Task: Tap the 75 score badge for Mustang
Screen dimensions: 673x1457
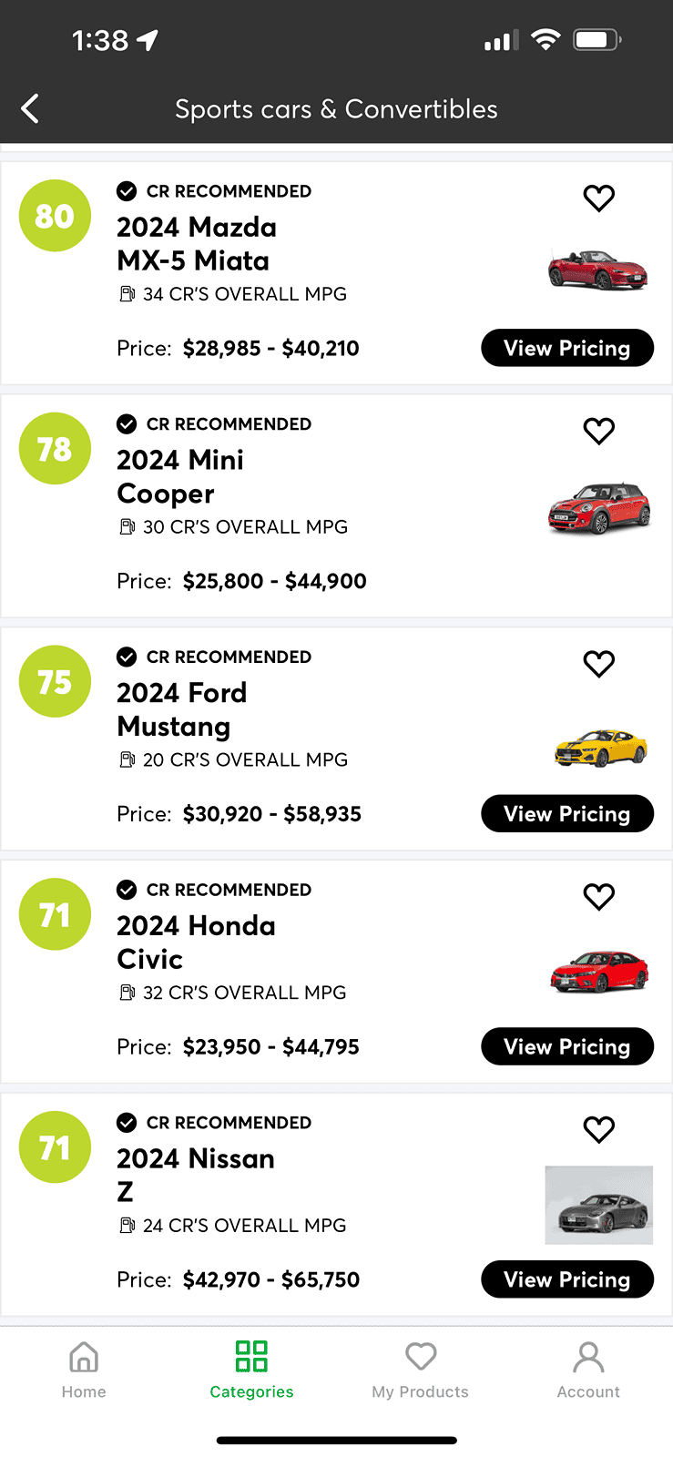Action: (x=55, y=681)
